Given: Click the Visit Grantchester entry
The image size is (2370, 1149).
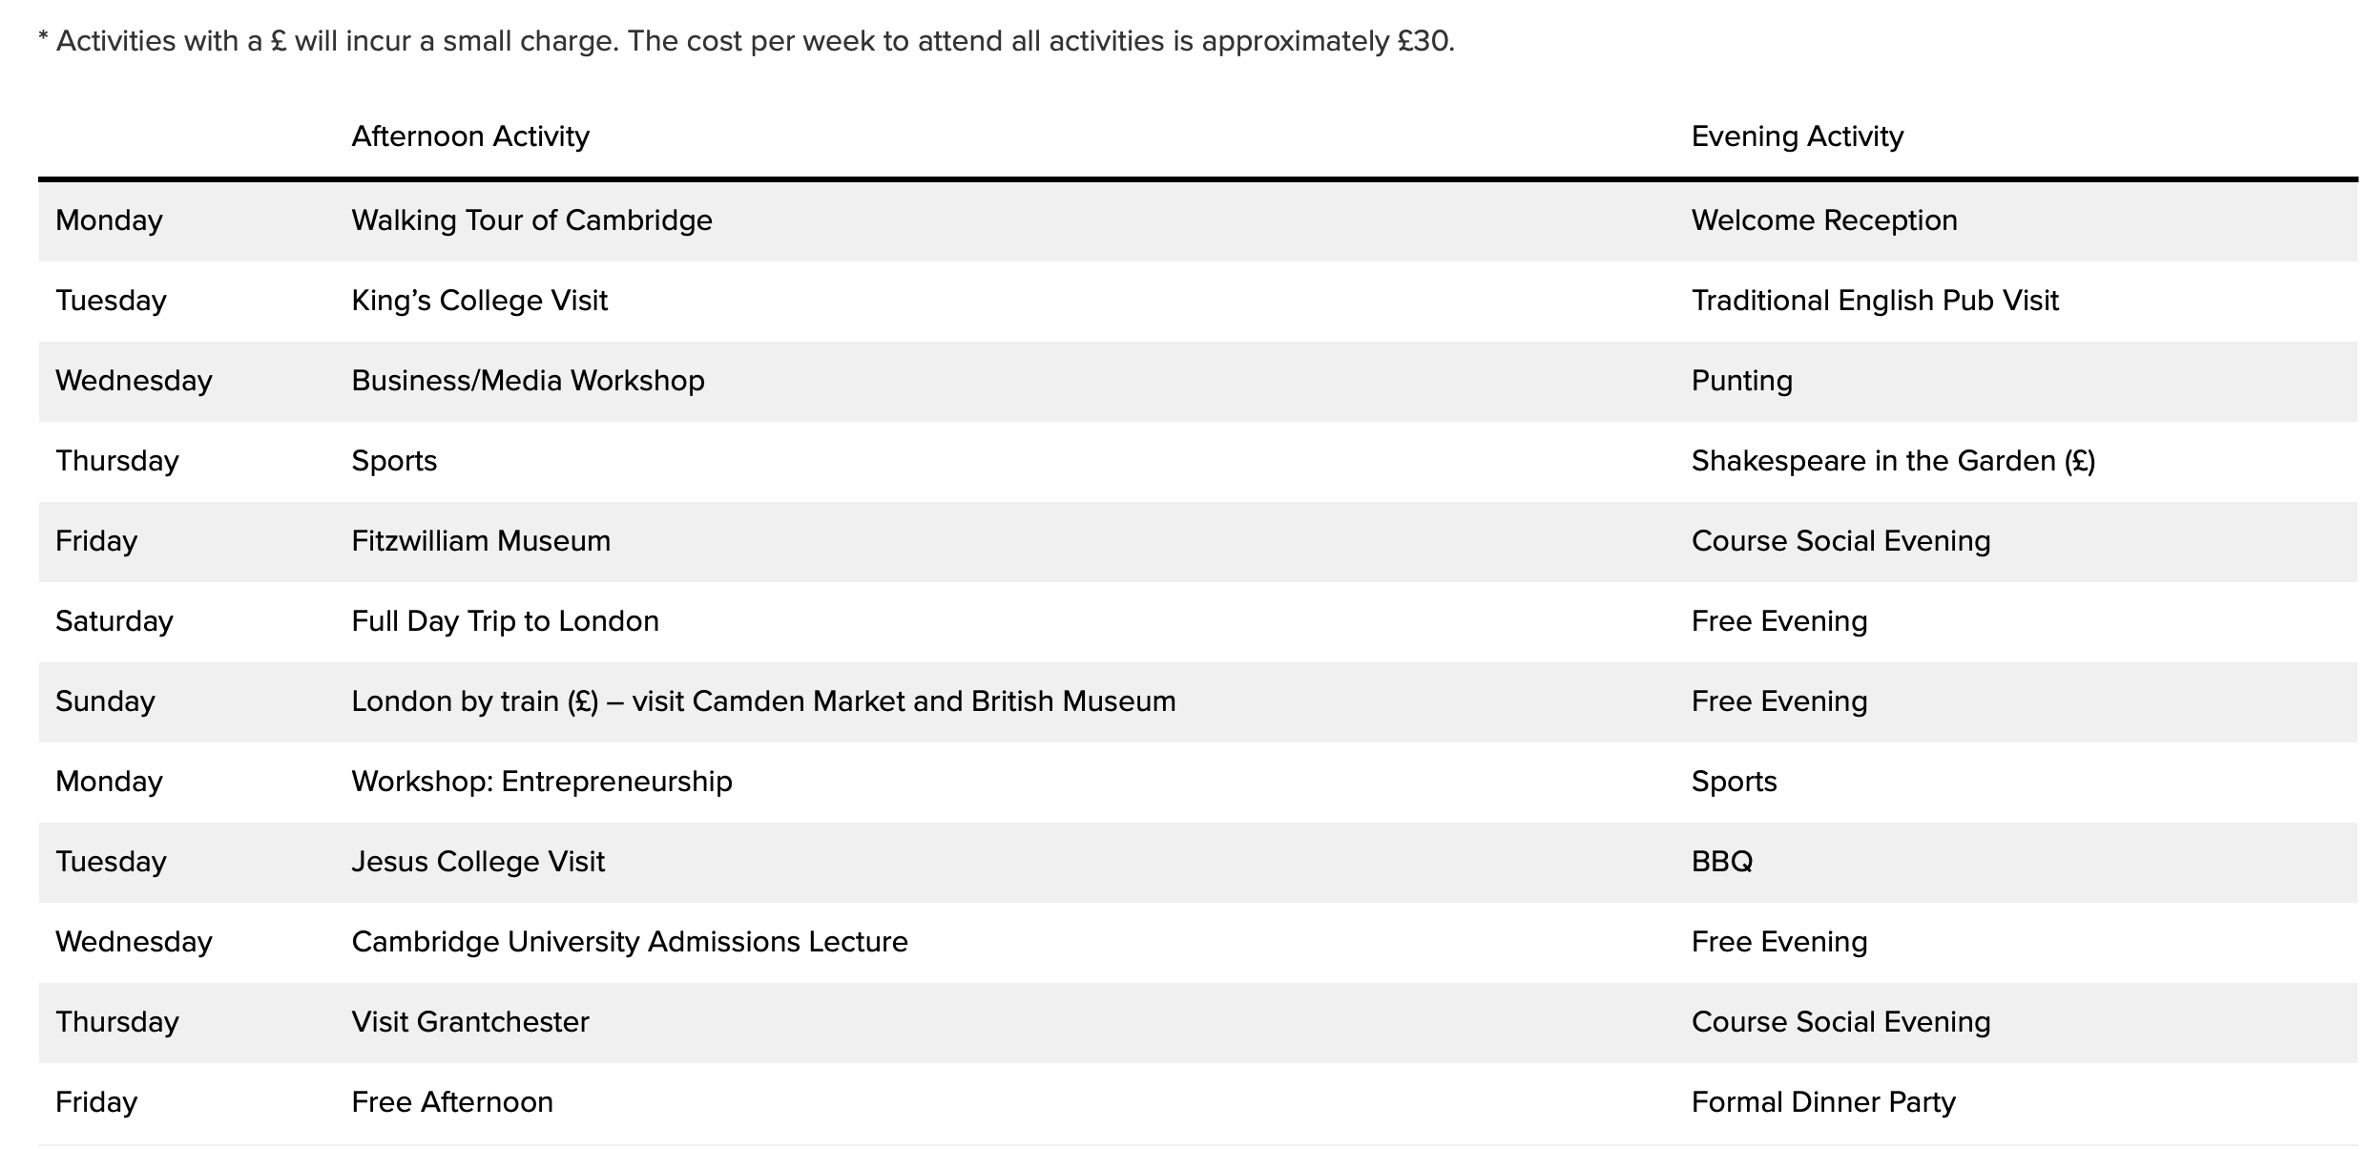Looking at the screenshot, I should click(x=470, y=1022).
